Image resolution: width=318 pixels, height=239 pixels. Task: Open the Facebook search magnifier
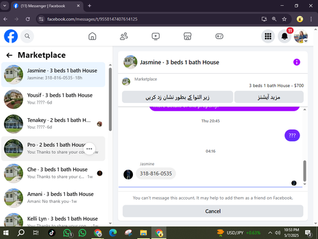pyautogui.click(x=27, y=36)
